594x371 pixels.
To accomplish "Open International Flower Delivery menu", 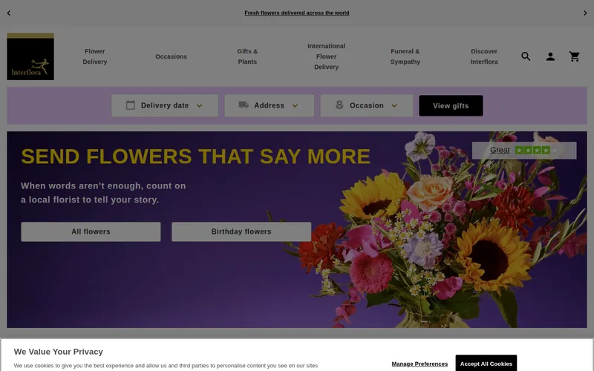I will pos(326,56).
